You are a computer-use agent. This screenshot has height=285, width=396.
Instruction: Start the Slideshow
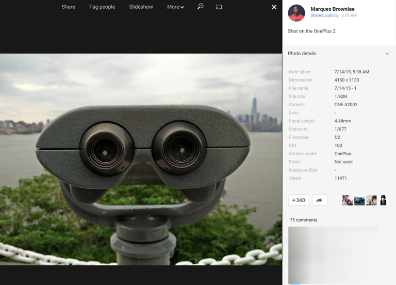pyautogui.click(x=141, y=7)
